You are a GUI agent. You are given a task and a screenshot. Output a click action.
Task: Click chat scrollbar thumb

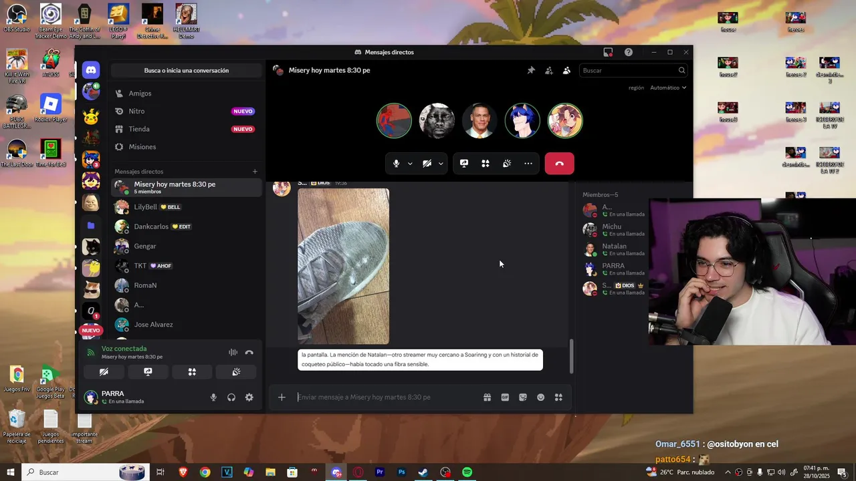571,356
